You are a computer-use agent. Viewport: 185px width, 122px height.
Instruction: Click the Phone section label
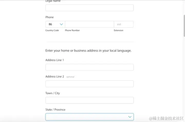tap(49, 17)
